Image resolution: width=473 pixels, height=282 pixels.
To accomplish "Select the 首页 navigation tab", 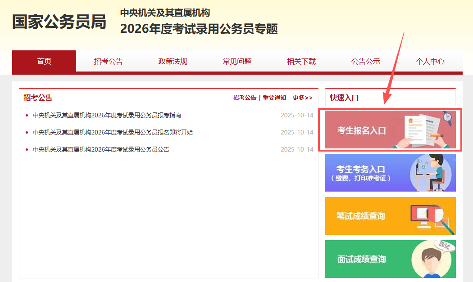I will click(x=44, y=62).
